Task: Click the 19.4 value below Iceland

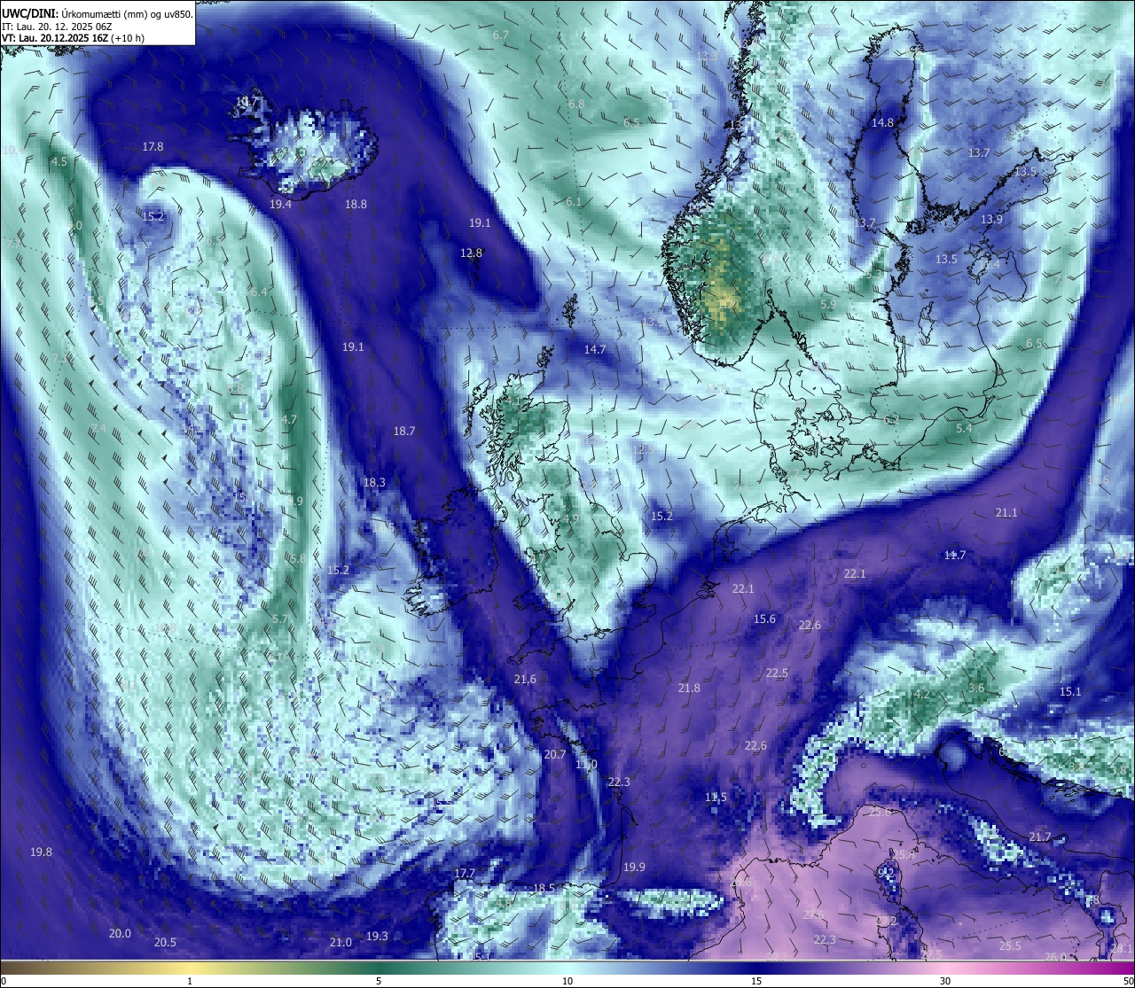Action: coord(280,204)
